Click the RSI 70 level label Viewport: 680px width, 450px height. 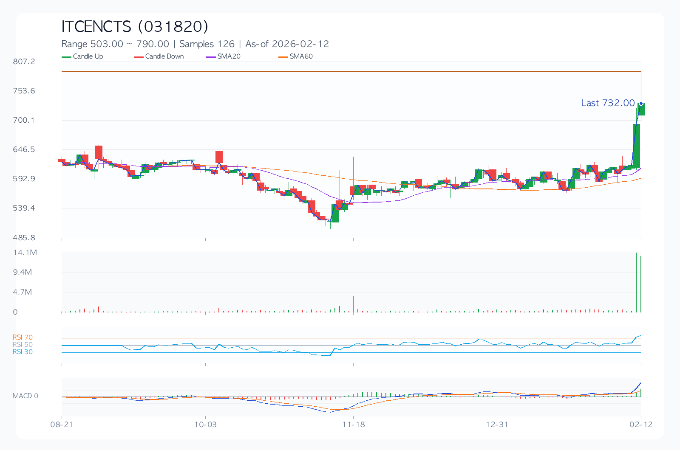[23, 337]
